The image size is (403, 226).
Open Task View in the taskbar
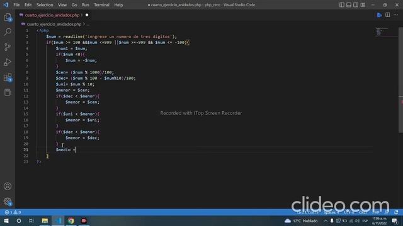[31, 220]
